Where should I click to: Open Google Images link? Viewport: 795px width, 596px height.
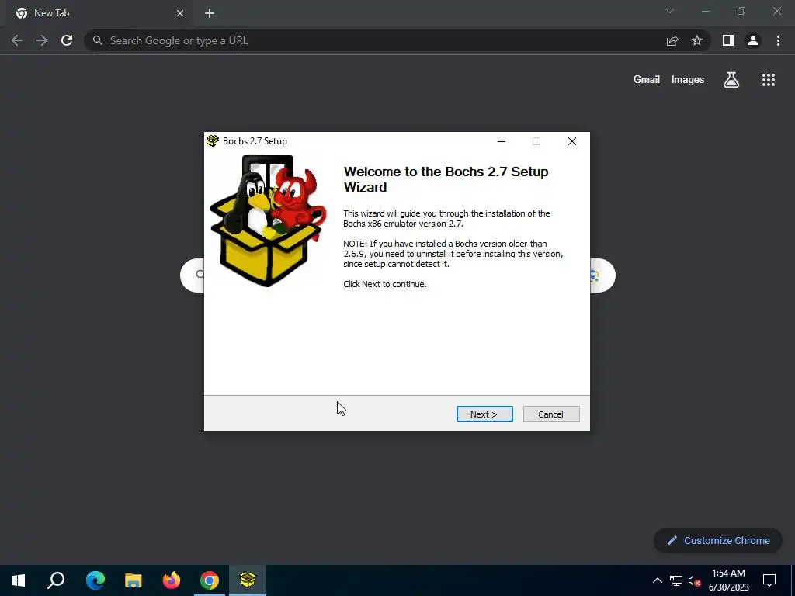(x=688, y=80)
